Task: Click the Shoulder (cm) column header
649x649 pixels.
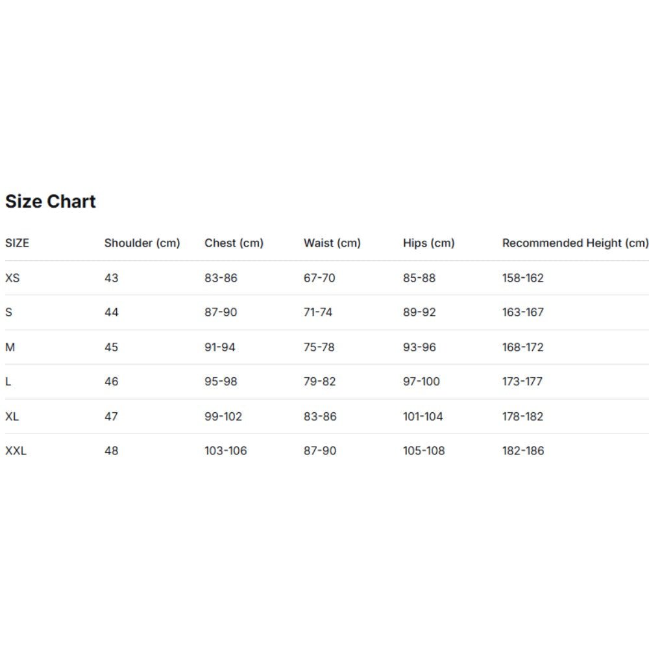Action: click(x=142, y=243)
